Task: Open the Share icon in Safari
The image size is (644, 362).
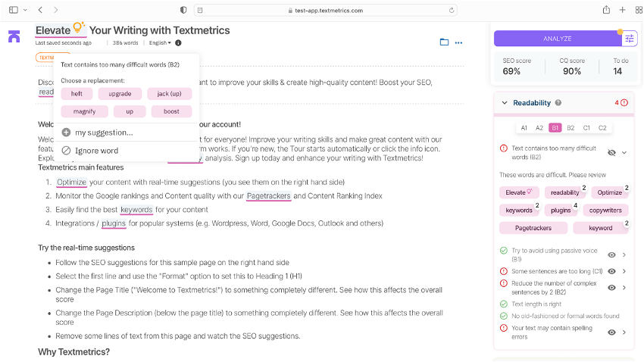Action: click(606, 10)
